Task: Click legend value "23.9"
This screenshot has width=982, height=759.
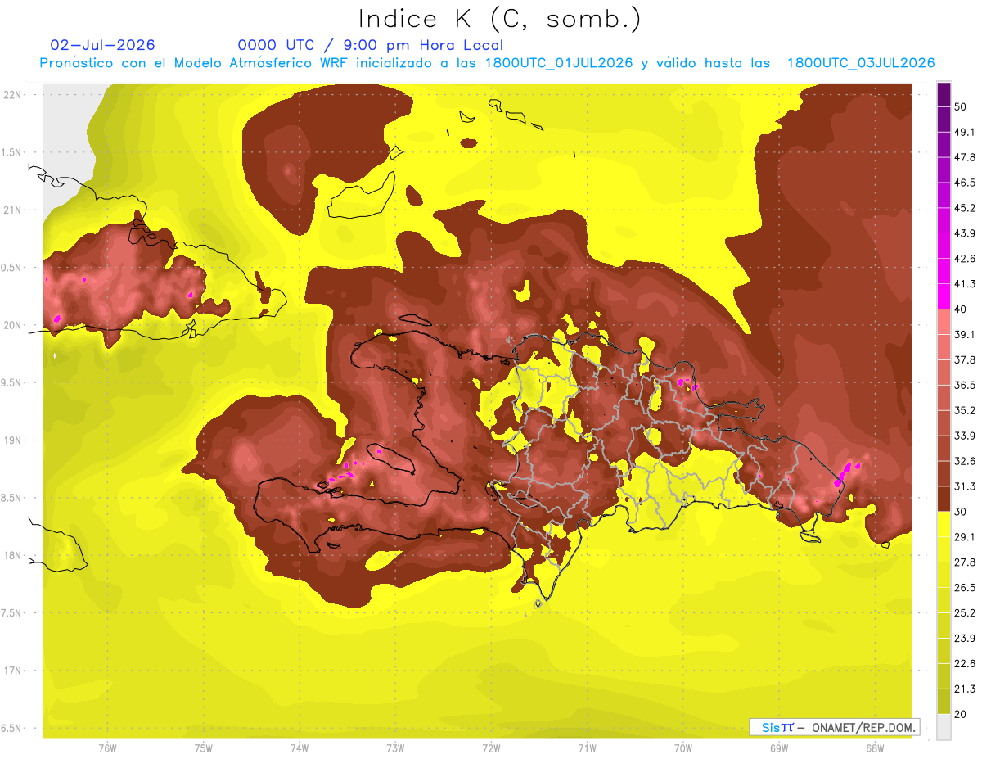Action: click(964, 639)
